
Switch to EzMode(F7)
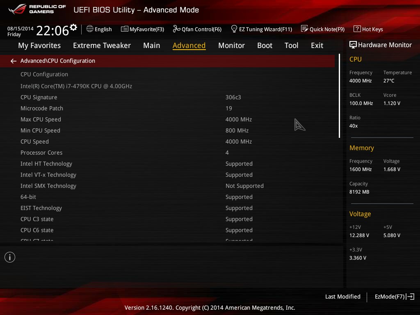click(x=394, y=297)
